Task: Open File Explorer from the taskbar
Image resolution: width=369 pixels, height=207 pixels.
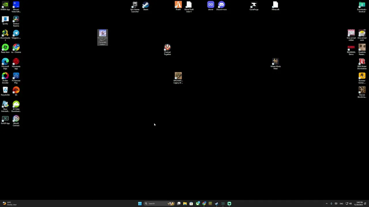Action: pos(185,204)
